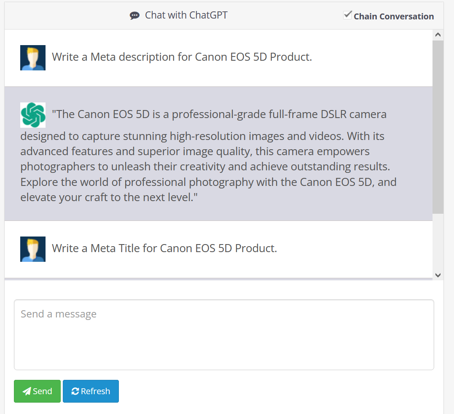Click the Meta description prompt message

[182, 57]
